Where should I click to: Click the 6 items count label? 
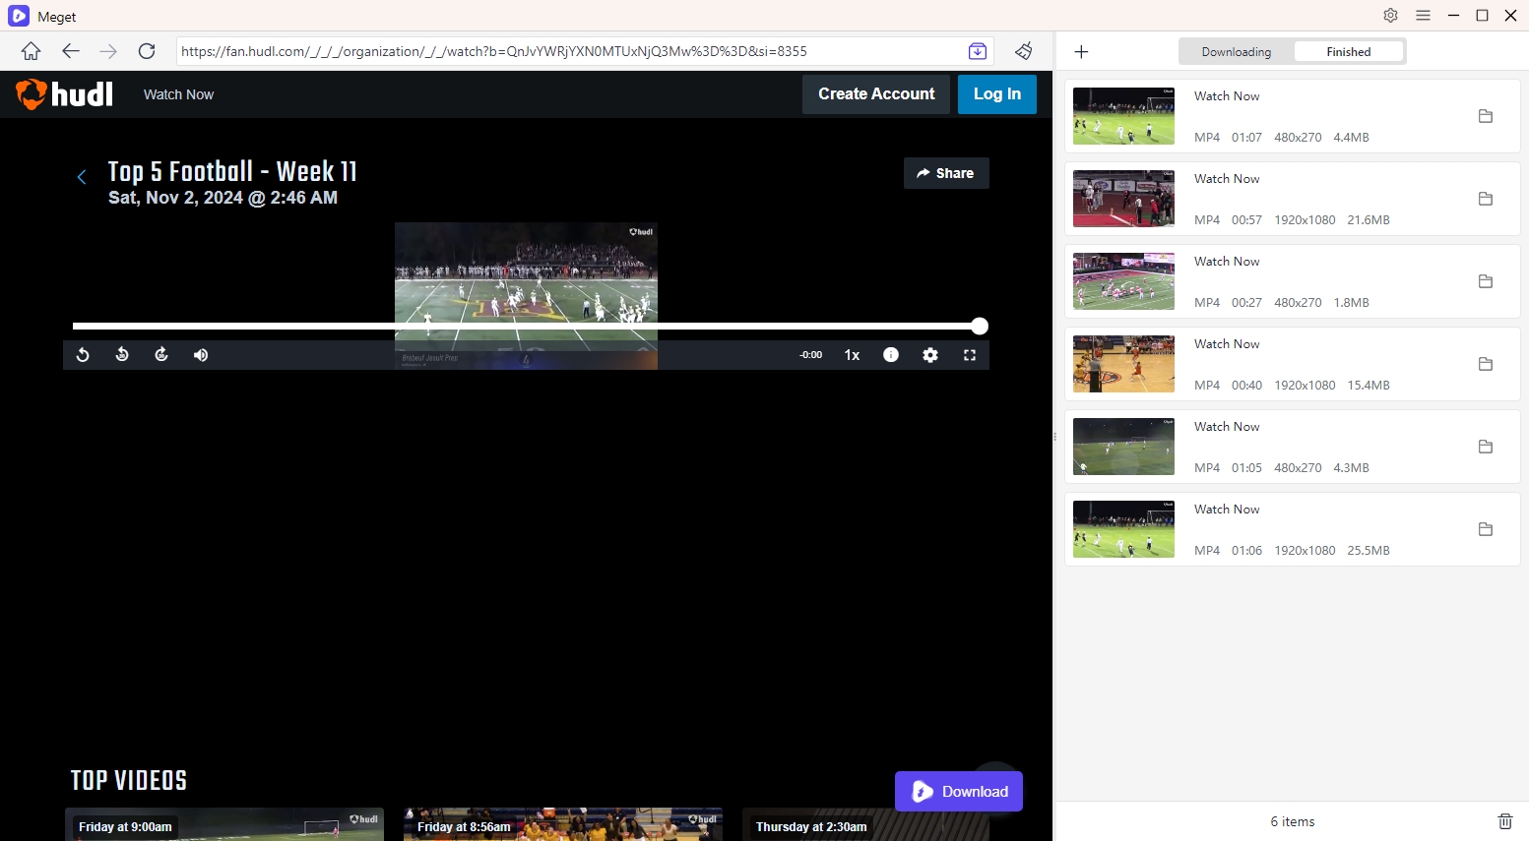pyautogui.click(x=1293, y=821)
